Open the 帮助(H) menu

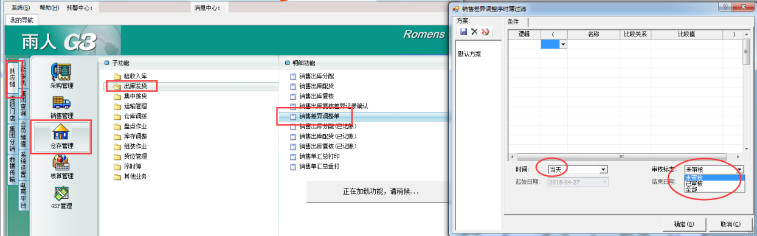49,8
